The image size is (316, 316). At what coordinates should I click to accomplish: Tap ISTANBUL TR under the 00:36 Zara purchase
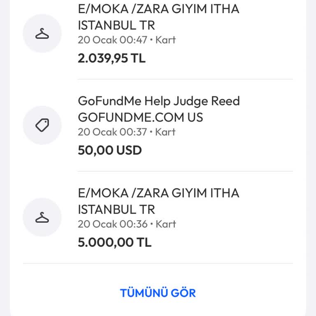[116, 209]
